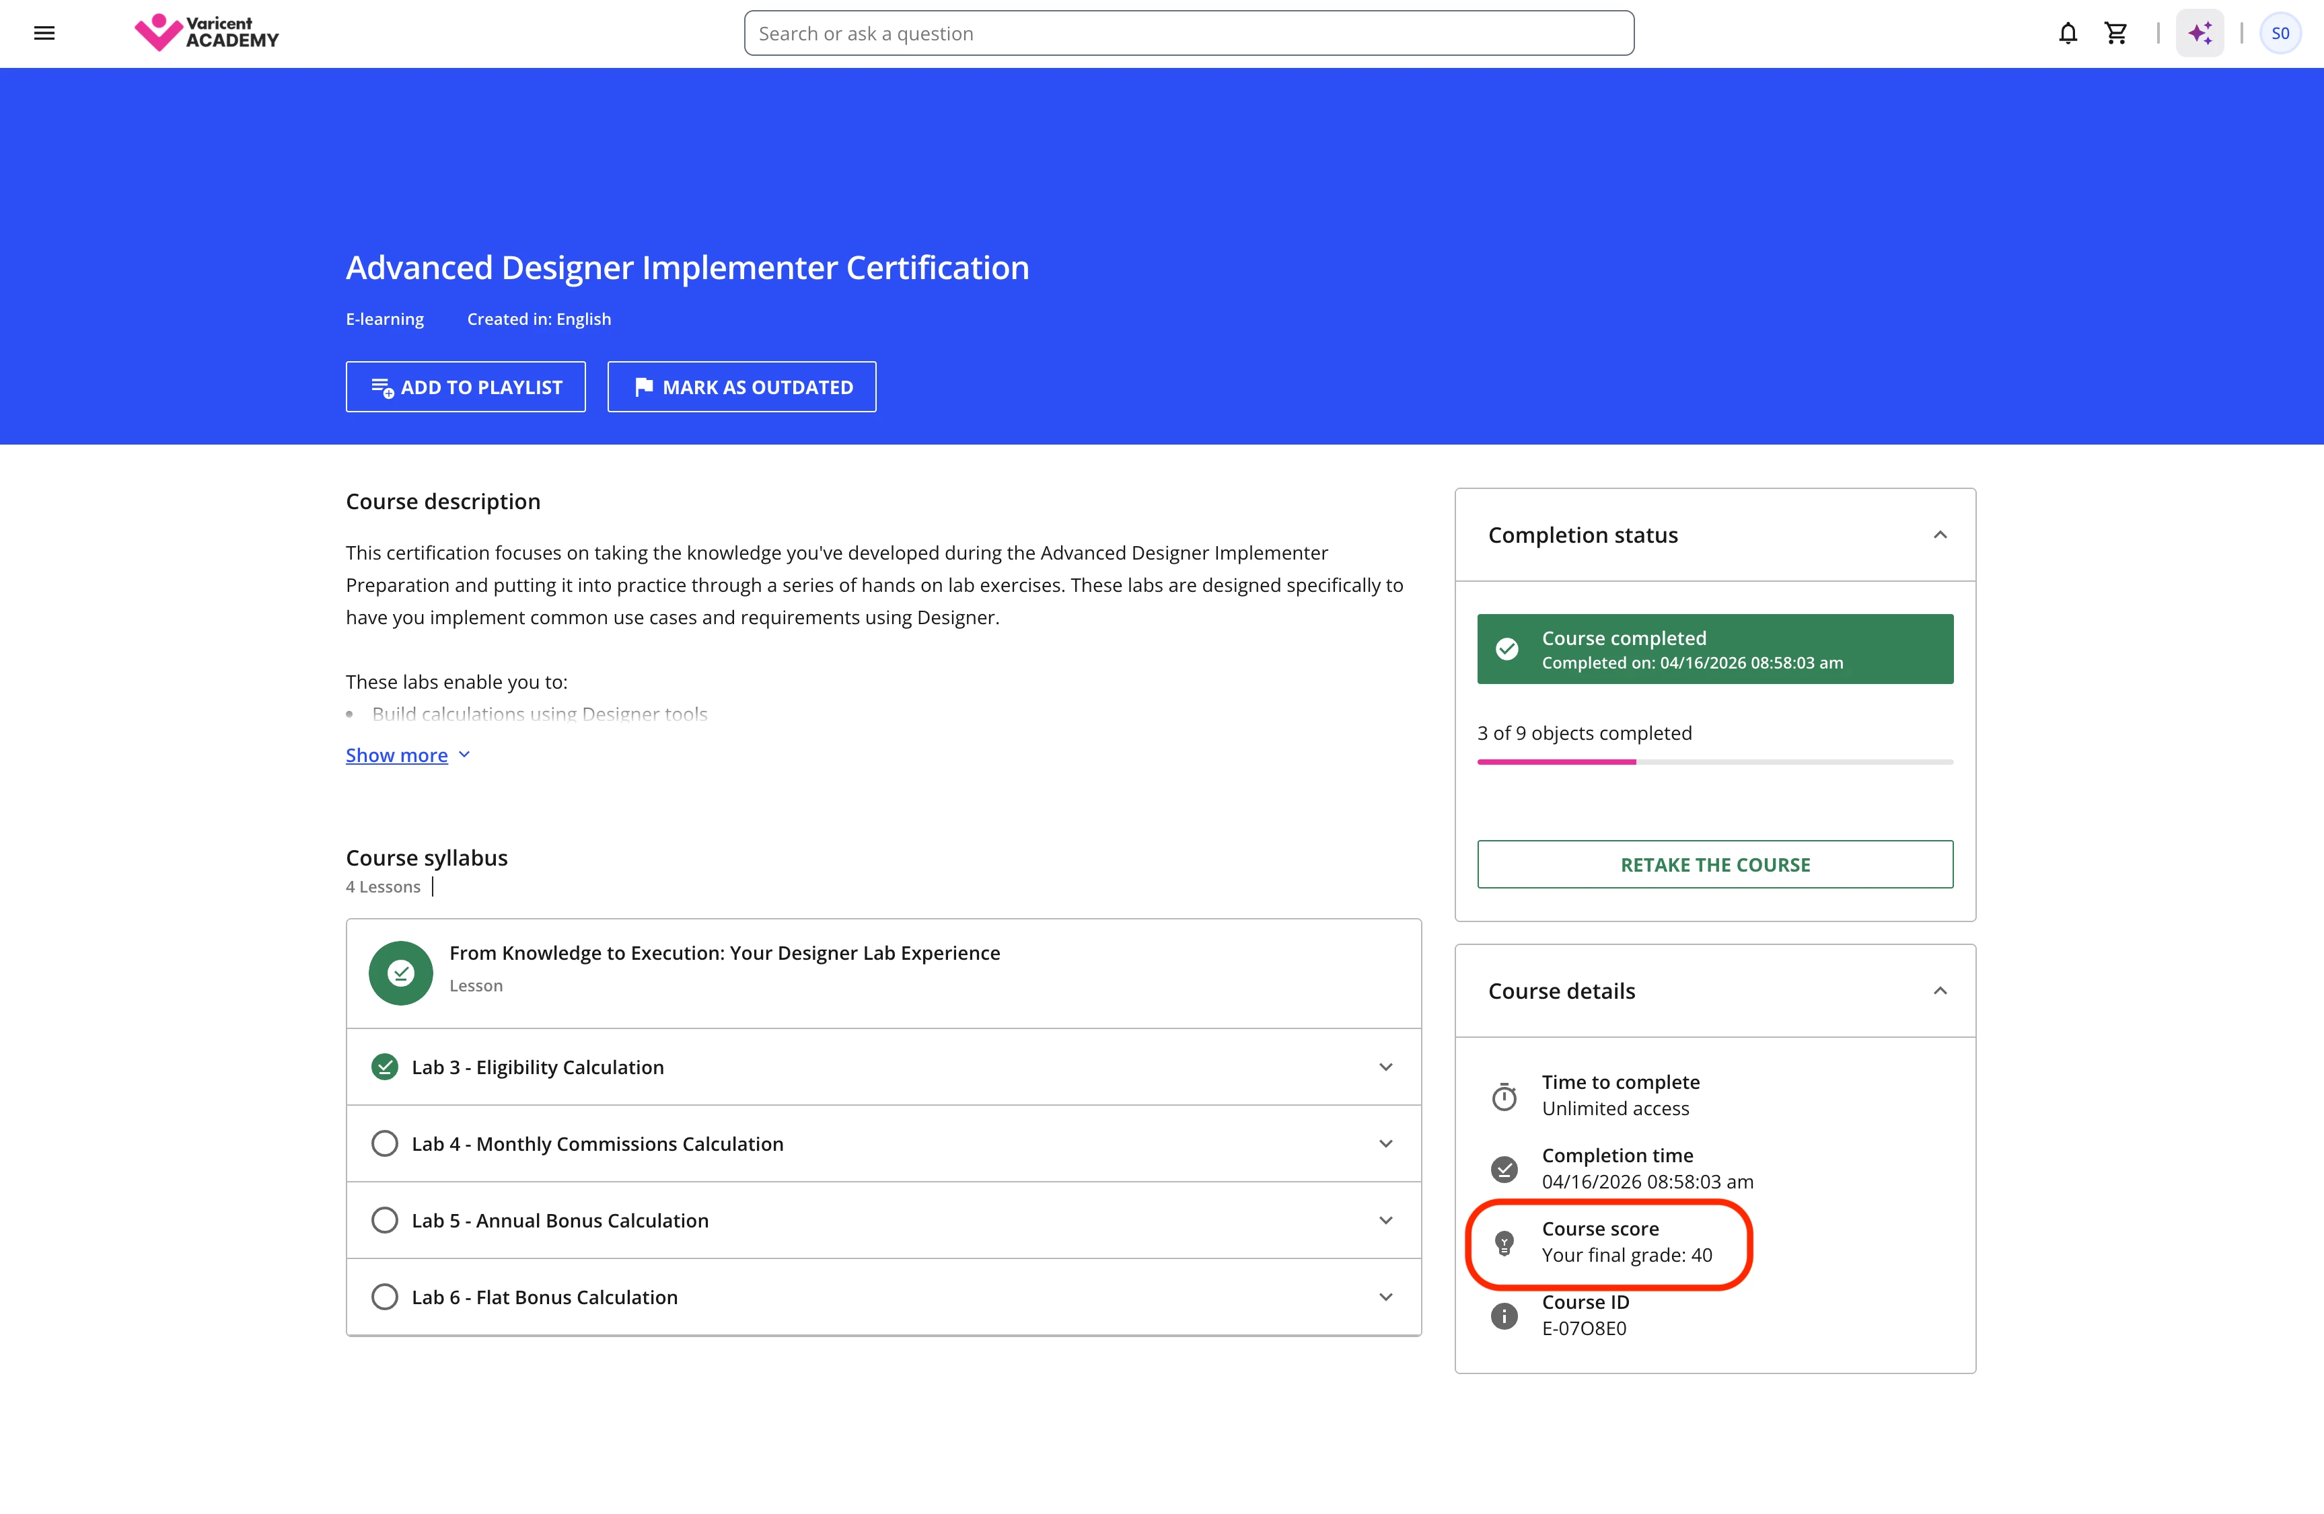Screen dimensions: 2324x1514
Task: Collapse the Completion status panel
Action: [x=1939, y=535]
